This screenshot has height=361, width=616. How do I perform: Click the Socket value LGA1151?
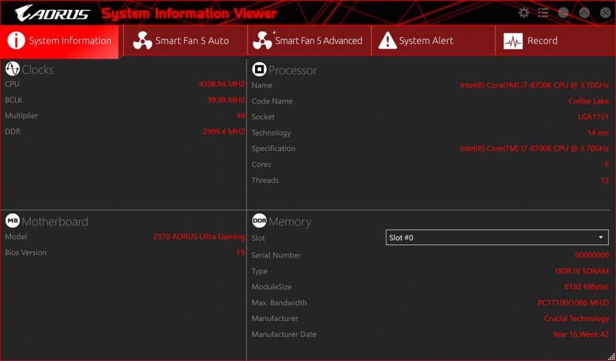click(593, 117)
